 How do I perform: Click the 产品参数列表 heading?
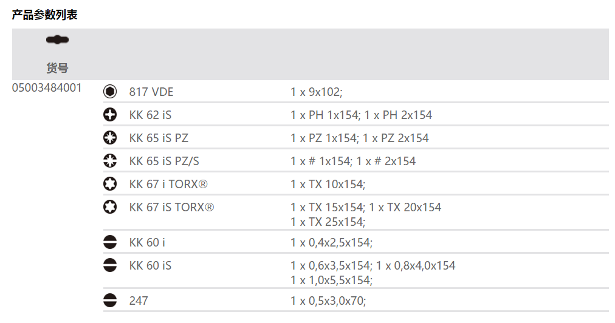[44, 15]
